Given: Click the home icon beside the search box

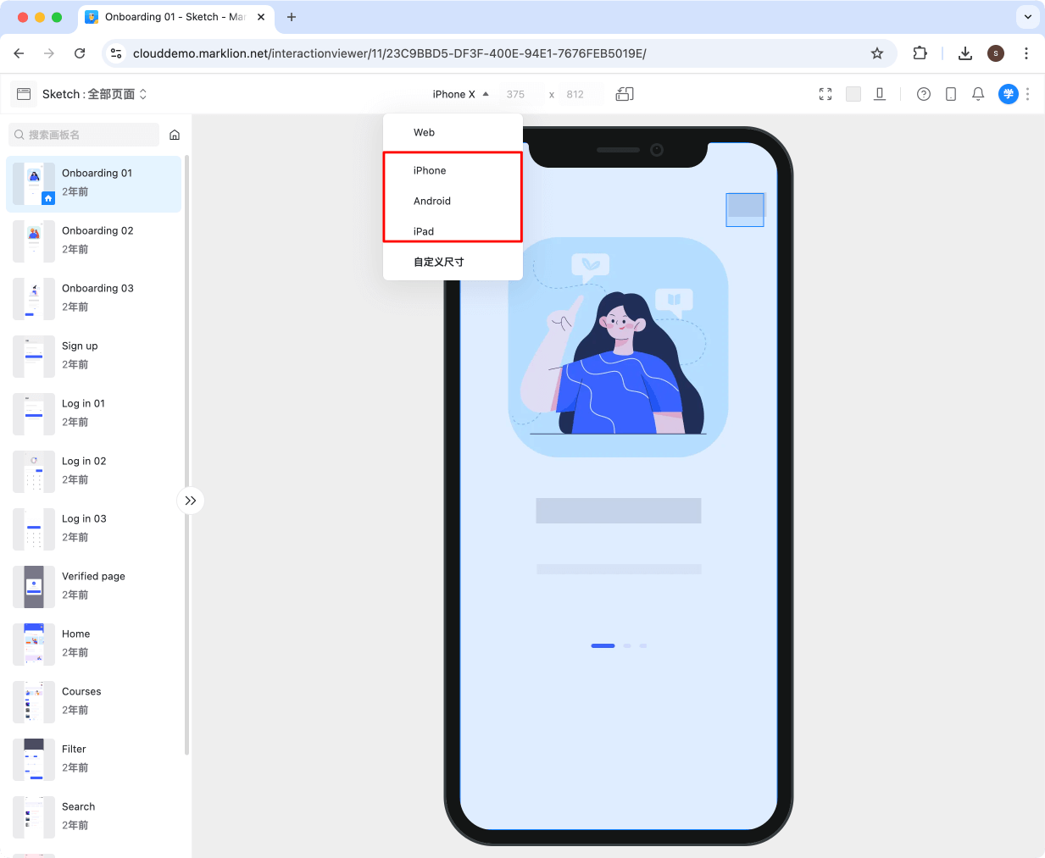Looking at the screenshot, I should pos(175,135).
